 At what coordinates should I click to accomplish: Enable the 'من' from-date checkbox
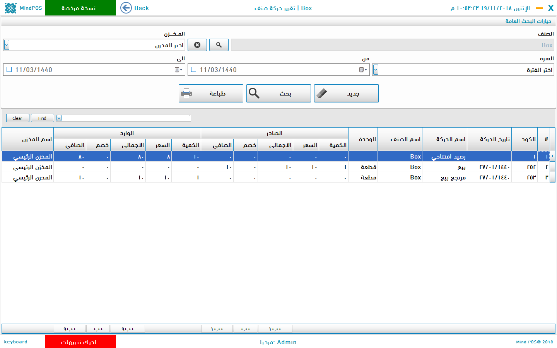(x=194, y=70)
